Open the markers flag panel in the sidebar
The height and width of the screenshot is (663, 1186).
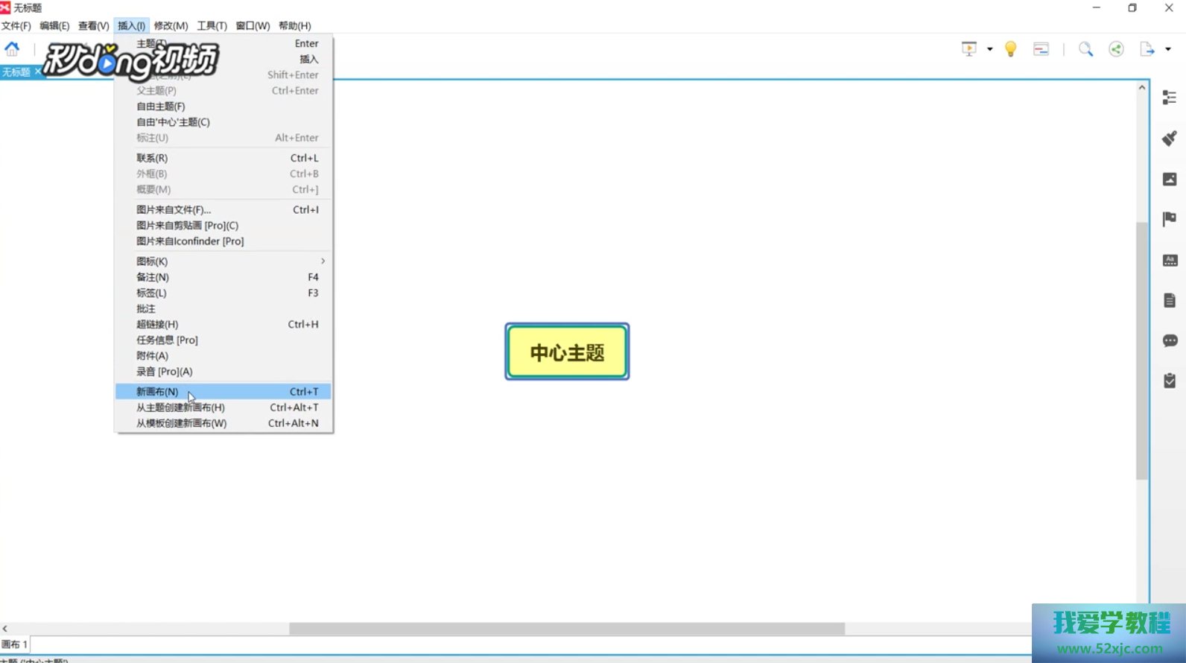point(1169,219)
